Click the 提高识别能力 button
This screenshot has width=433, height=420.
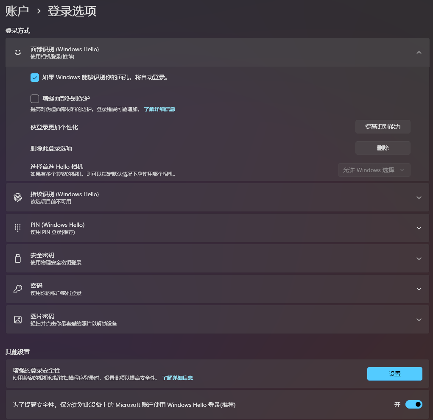pos(383,127)
